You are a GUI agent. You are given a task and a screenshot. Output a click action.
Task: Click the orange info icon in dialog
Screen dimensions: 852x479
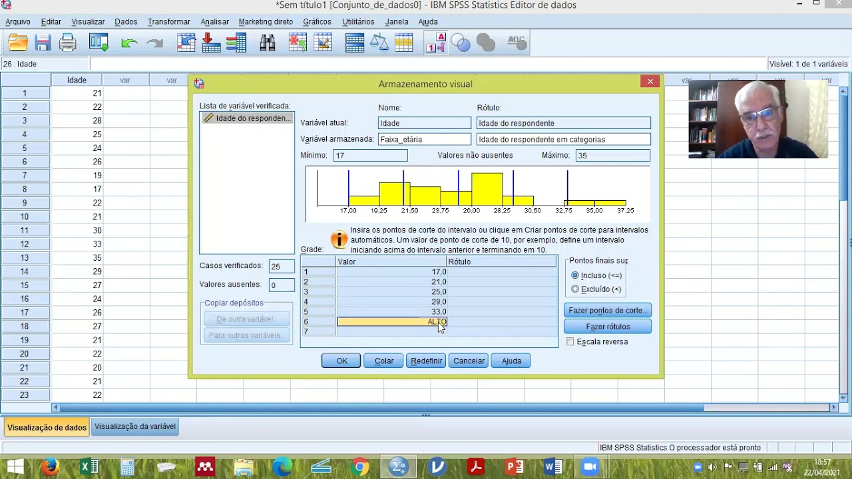pyautogui.click(x=339, y=239)
